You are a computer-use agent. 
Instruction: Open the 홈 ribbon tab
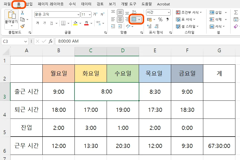click(x=19, y=4)
